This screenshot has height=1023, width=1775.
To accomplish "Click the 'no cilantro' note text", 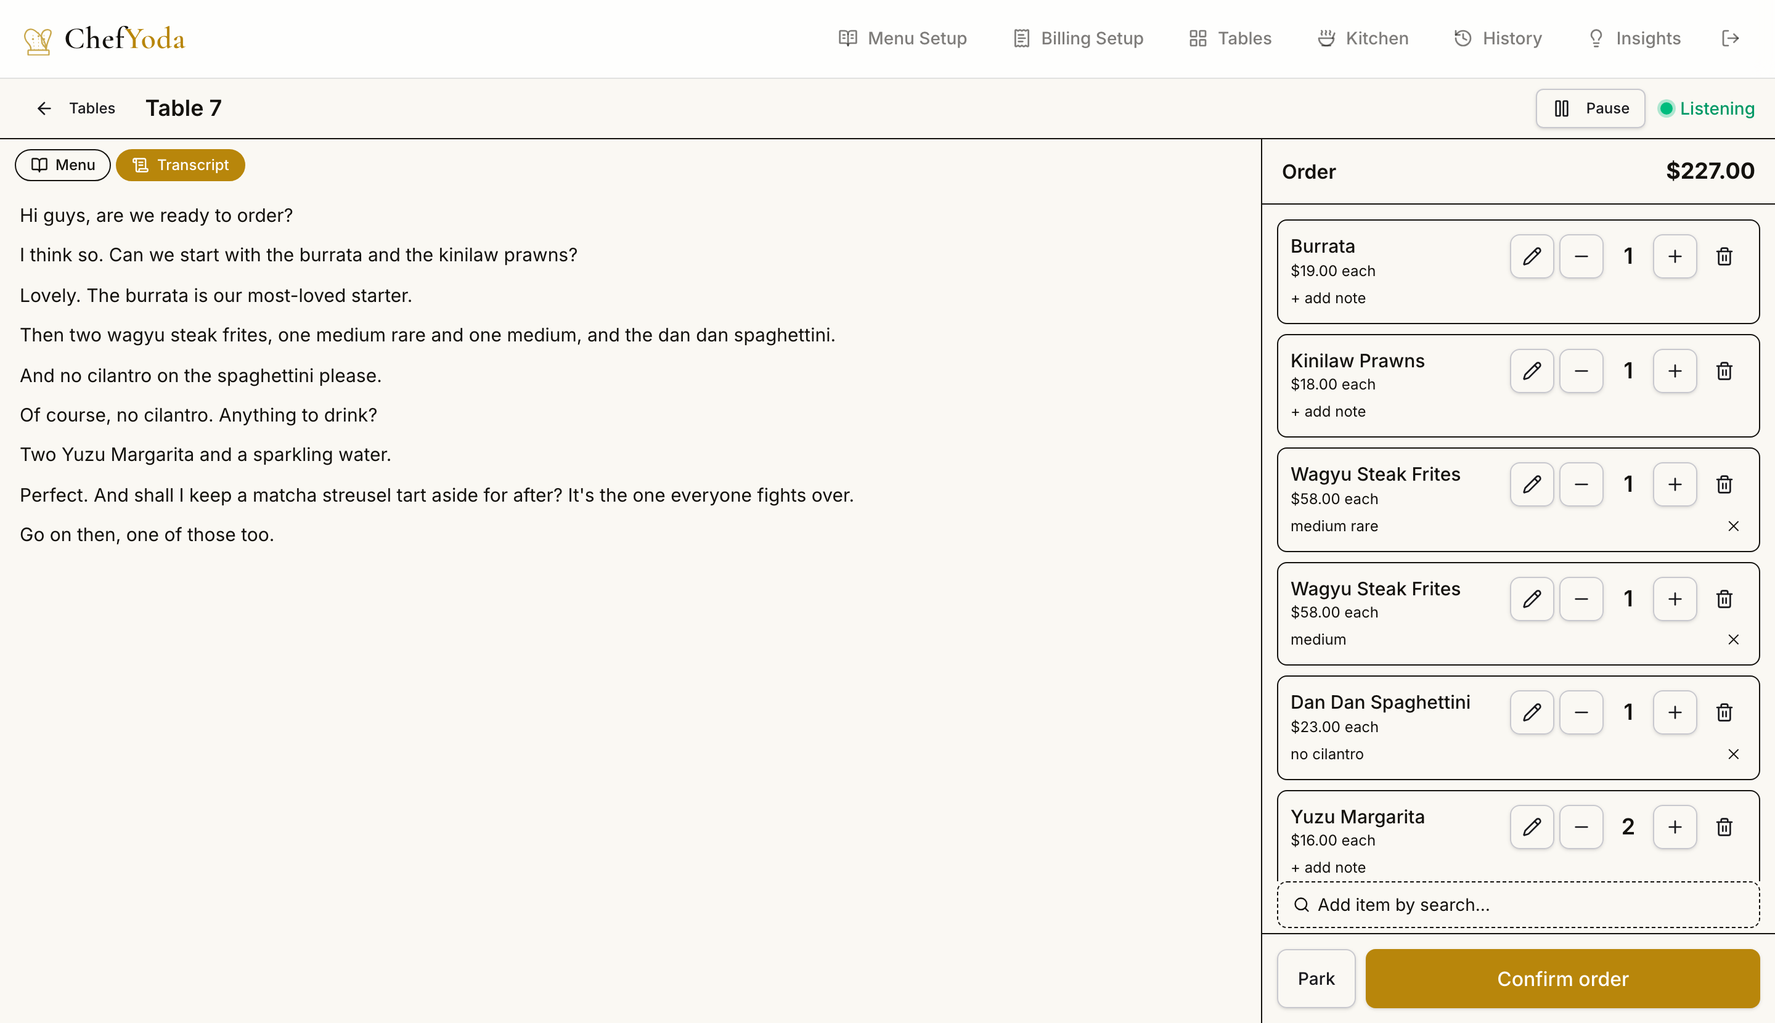I will coord(1327,754).
